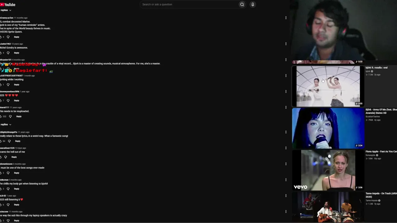Expand the replies at the top of the comments
The width and height of the screenshot is (397, 223).
click(6, 10)
